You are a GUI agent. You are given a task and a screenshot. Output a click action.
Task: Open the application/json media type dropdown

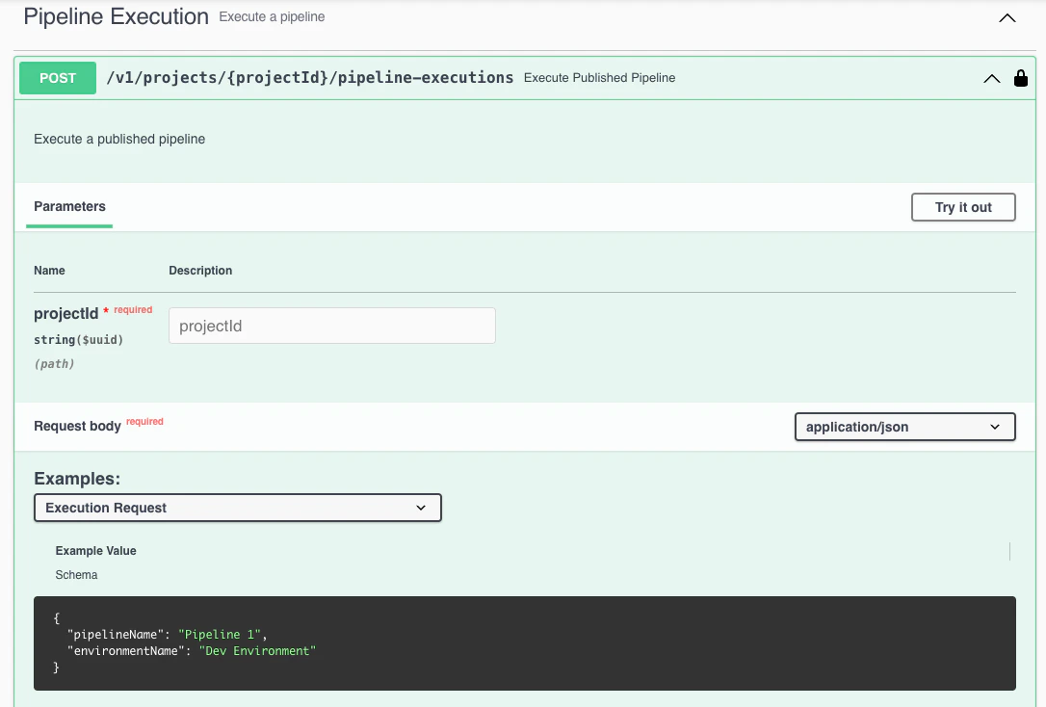pyautogui.click(x=903, y=427)
